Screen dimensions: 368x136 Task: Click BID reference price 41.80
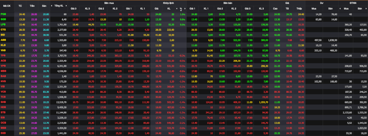coord(22,35)
